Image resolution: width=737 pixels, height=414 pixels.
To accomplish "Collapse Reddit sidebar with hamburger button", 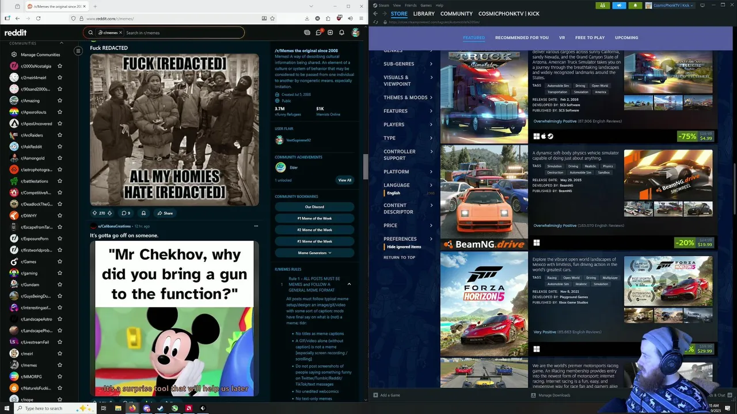I will click(x=78, y=51).
